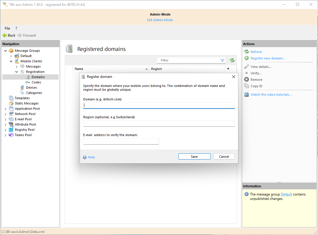Expand the Teams Pool node
The image size is (318, 235).
(x=6, y=135)
